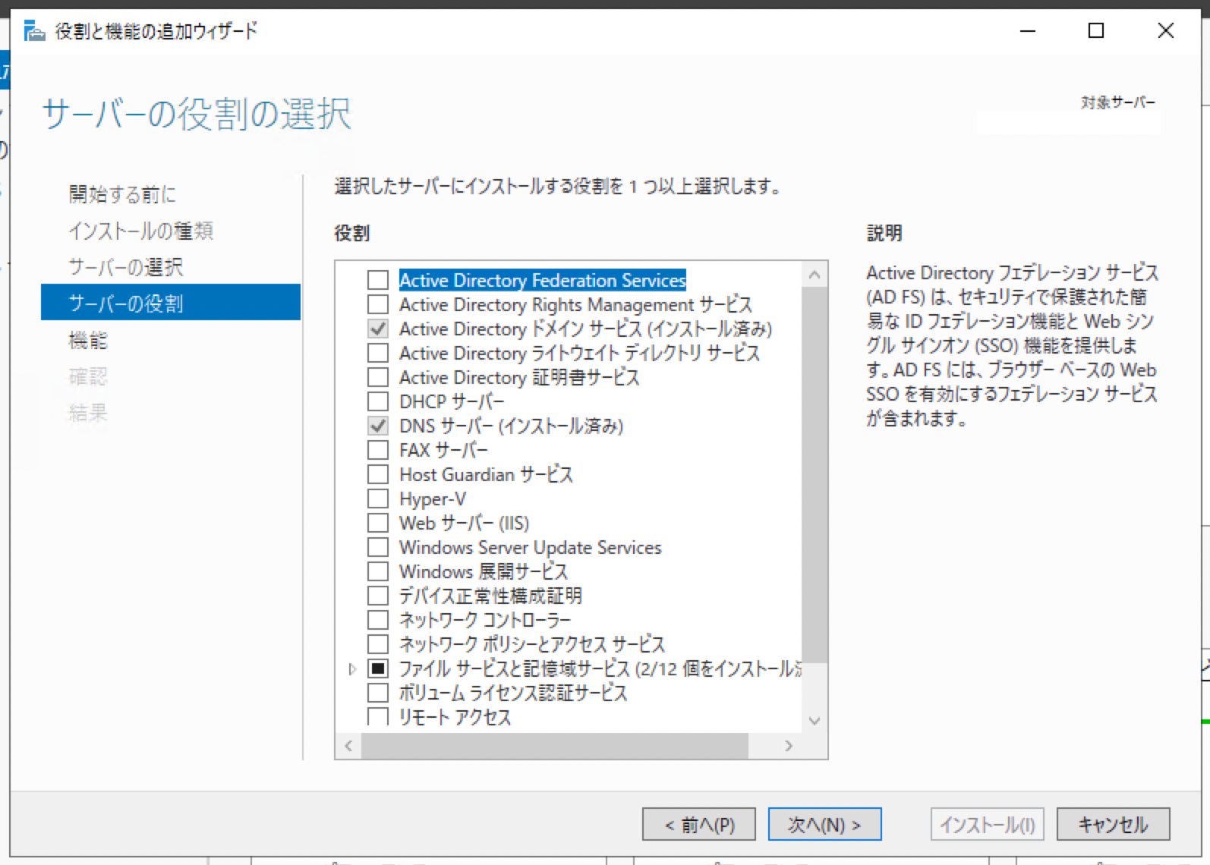Minimize the 役割と機能の追加ウィザード window

tap(1028, 31)
